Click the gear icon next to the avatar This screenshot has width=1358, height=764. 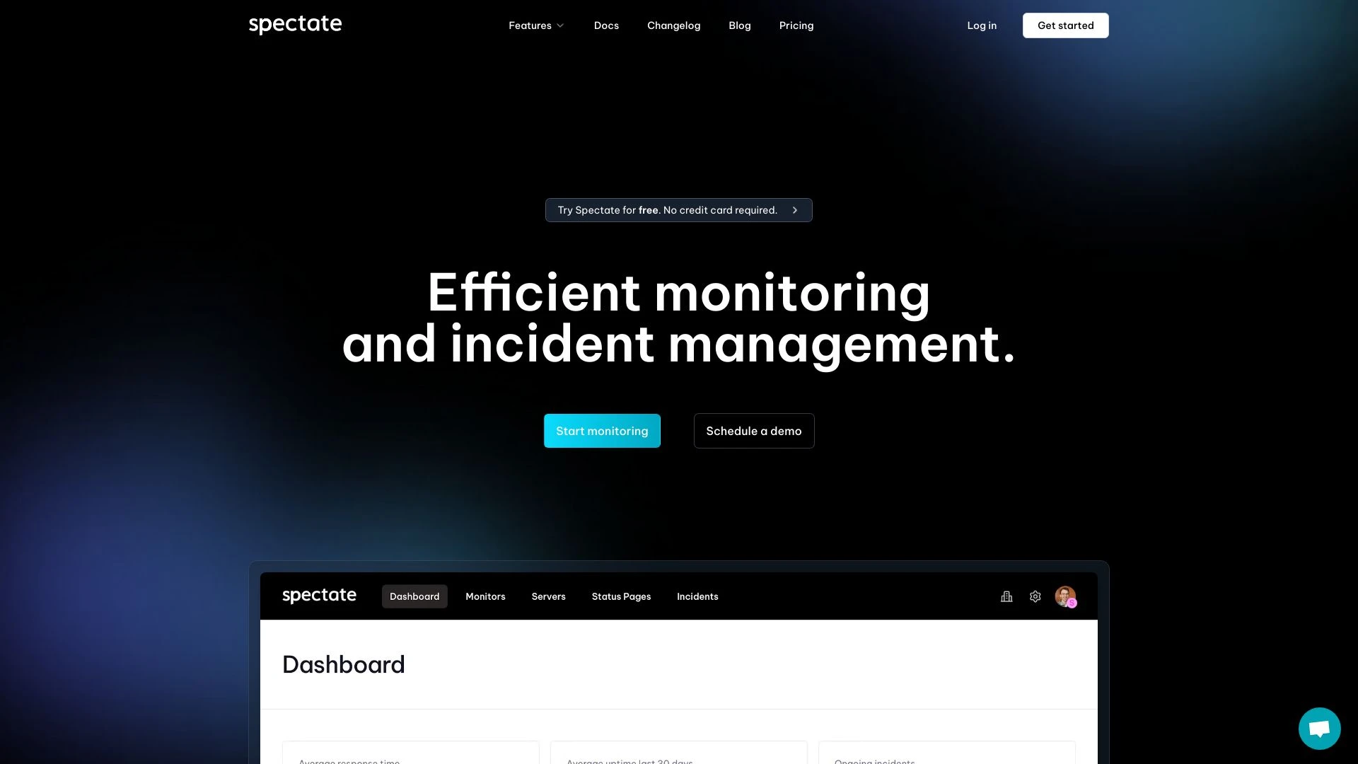(1035, 596)
